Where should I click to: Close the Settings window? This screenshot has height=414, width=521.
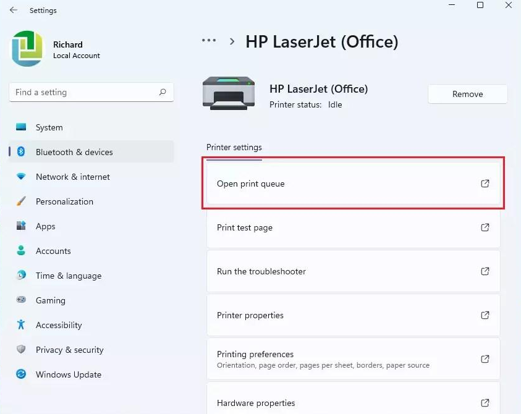pos(509,5)
